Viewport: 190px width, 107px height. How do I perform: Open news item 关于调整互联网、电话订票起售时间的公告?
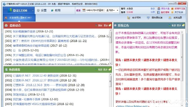coord(39,55)
